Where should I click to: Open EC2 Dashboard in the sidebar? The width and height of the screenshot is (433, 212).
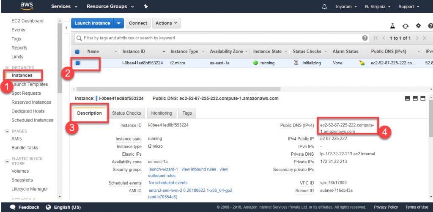click(27, 21)
